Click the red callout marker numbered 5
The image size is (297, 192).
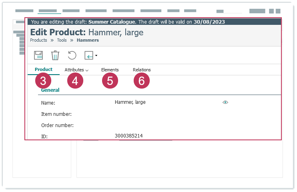coord(110,81)
